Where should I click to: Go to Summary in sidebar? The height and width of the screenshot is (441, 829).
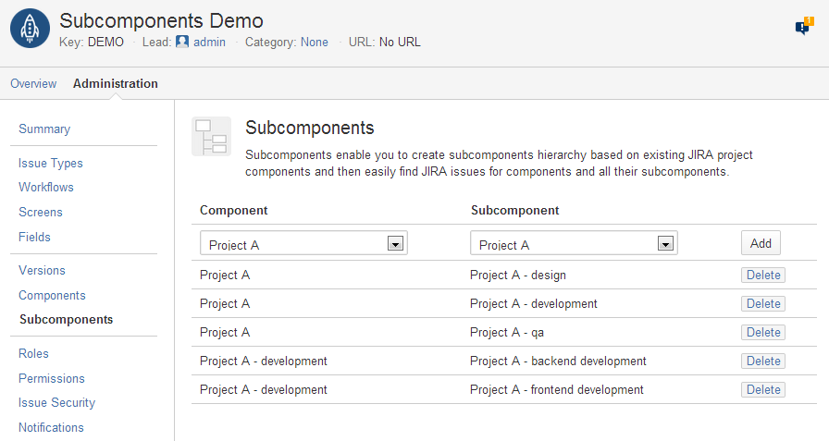[x=44, y=129]
